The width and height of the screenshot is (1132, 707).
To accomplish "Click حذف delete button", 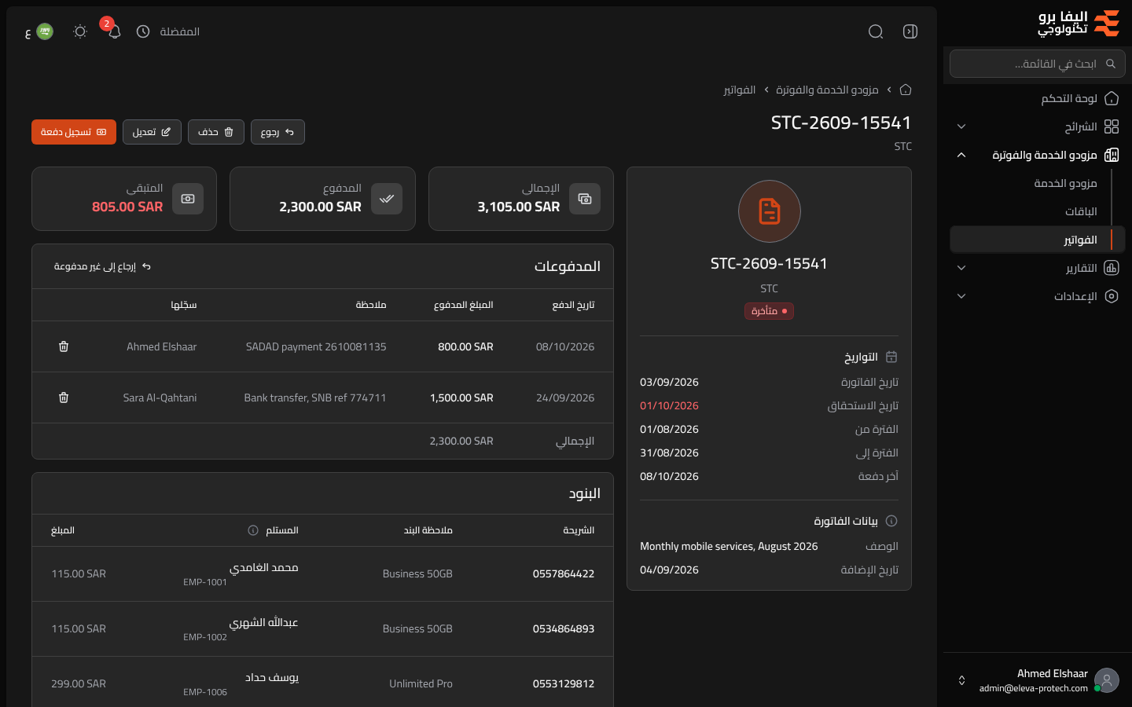I will click(x=216, y=132).
